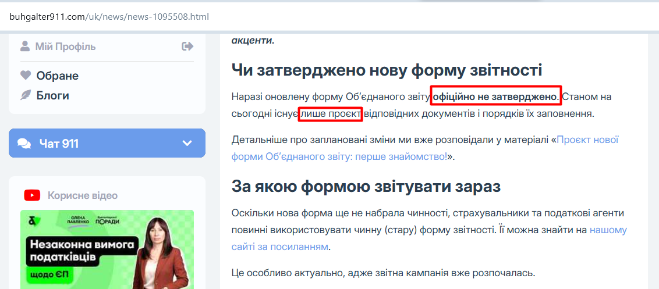
Task: Open Обране favorites
Action: [x=58, y=76]
